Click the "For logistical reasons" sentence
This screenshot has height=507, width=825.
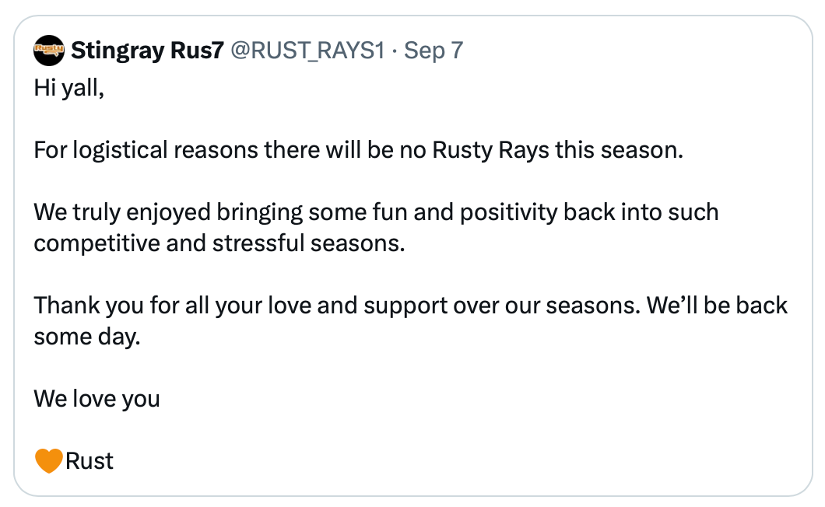pyautogui.click(x=358, y=150)
